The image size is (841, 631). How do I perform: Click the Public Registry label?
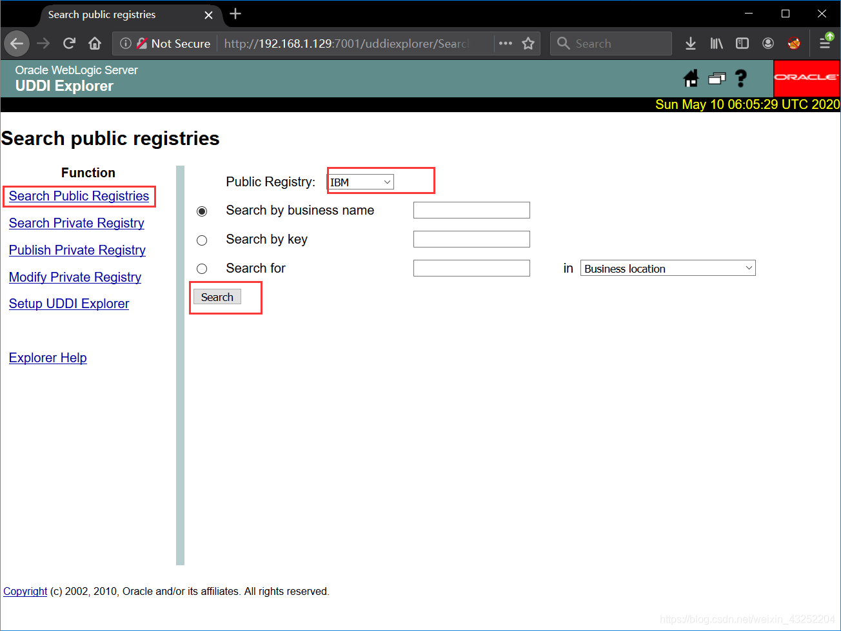(x=271, y=182)
